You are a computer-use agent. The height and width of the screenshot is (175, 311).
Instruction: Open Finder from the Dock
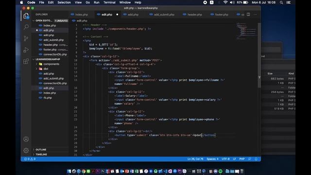point(69,171)
